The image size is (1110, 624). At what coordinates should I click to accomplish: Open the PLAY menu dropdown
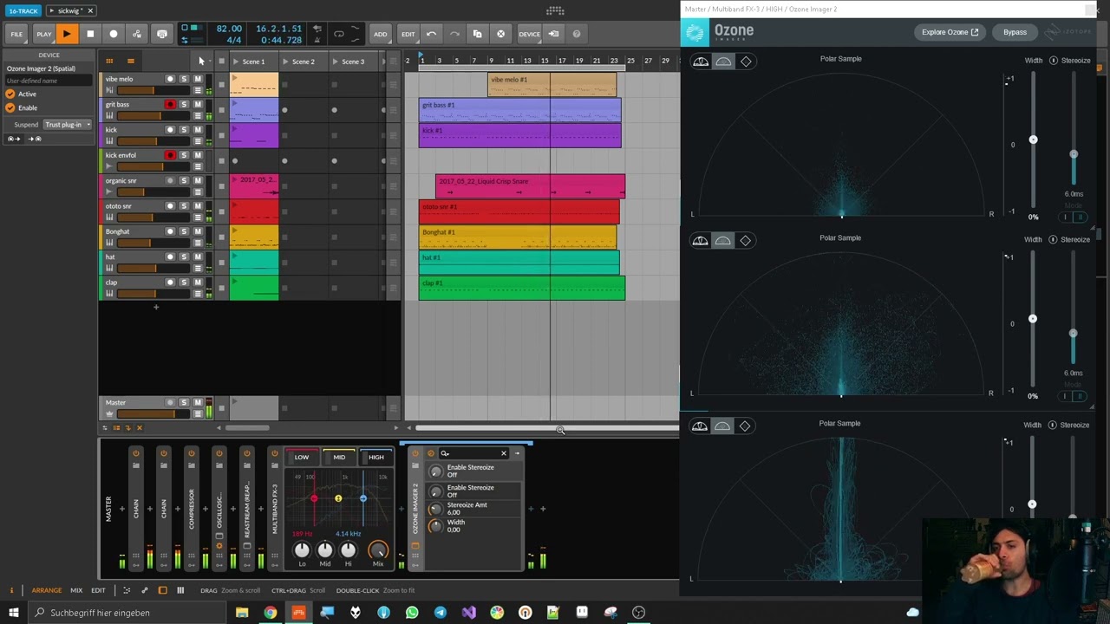point(43,34)
